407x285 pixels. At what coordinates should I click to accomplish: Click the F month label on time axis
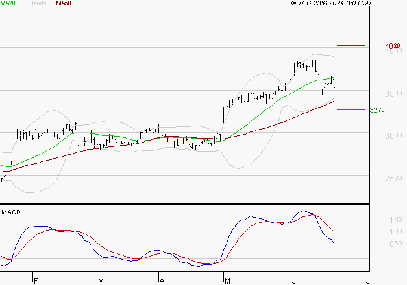pos(36,281)
